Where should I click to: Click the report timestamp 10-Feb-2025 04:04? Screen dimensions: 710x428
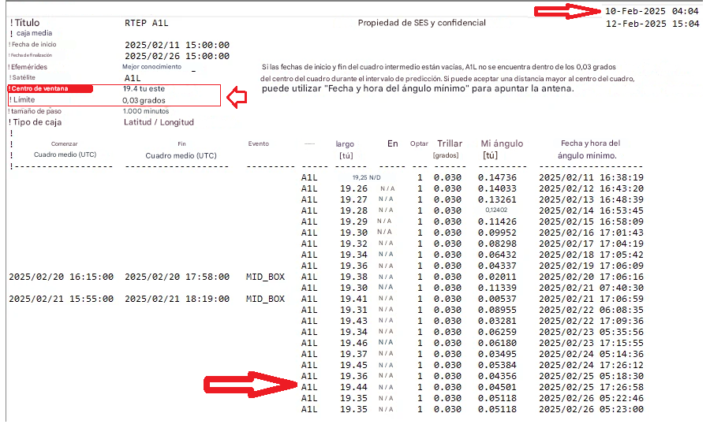point(652,11)
